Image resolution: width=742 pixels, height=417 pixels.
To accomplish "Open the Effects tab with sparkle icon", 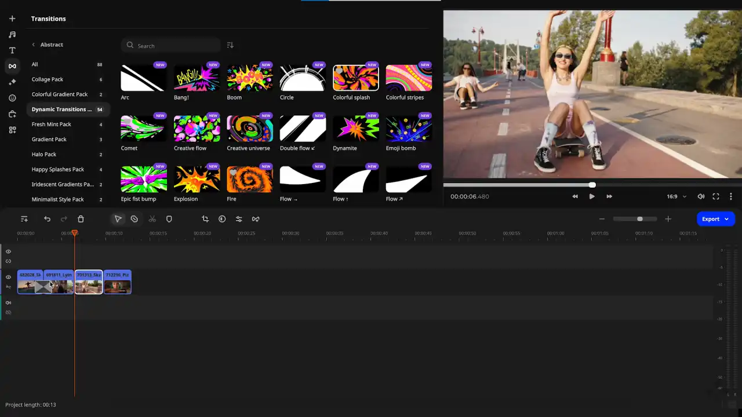I will pyautogui.click(x=12, y=82).
